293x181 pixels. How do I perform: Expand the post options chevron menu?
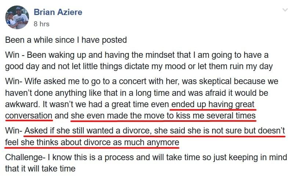click(285, 10)
